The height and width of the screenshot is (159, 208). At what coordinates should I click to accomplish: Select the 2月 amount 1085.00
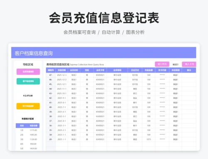(x=33, y=135)
